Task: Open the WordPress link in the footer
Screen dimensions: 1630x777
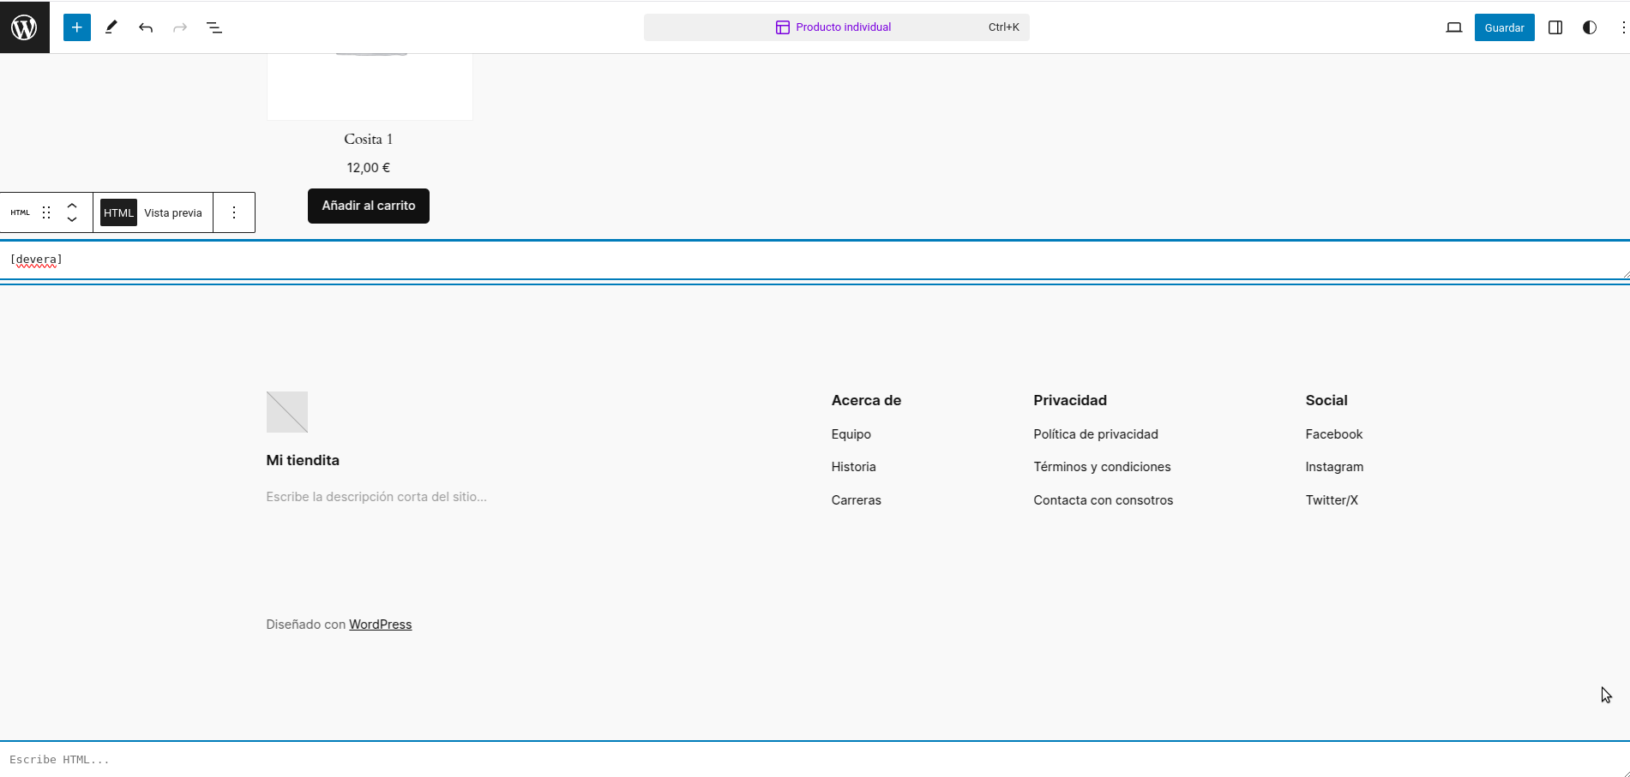Action: coord(380,624)
